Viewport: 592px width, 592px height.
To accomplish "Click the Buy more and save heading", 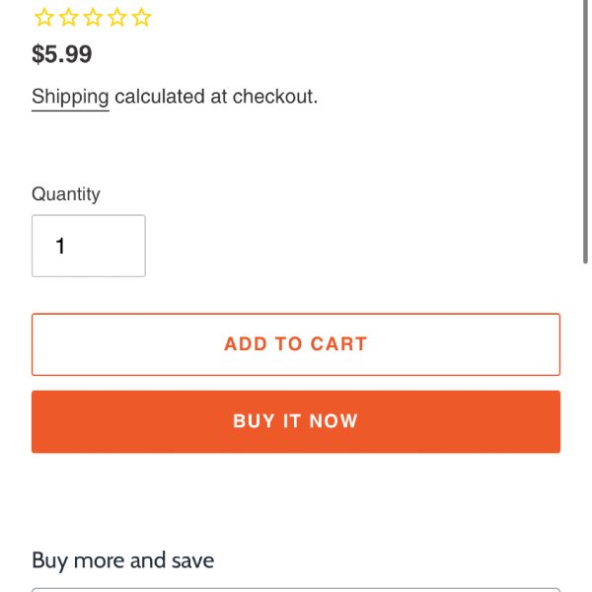I will pos(123,560).
